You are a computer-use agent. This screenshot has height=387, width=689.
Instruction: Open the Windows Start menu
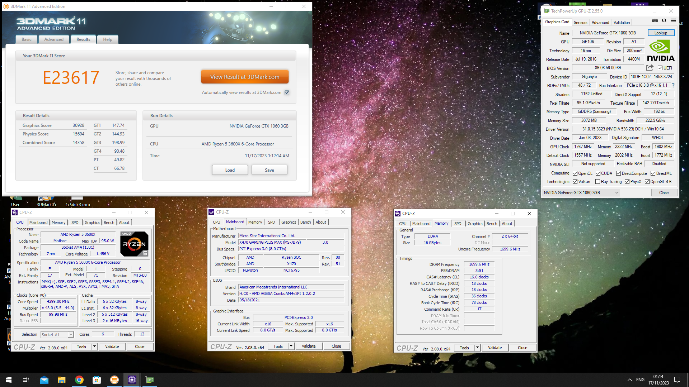coord(9,380)
